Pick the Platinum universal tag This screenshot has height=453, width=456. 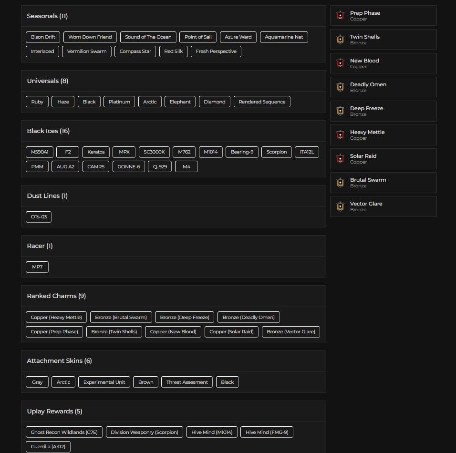pos(119,102)
